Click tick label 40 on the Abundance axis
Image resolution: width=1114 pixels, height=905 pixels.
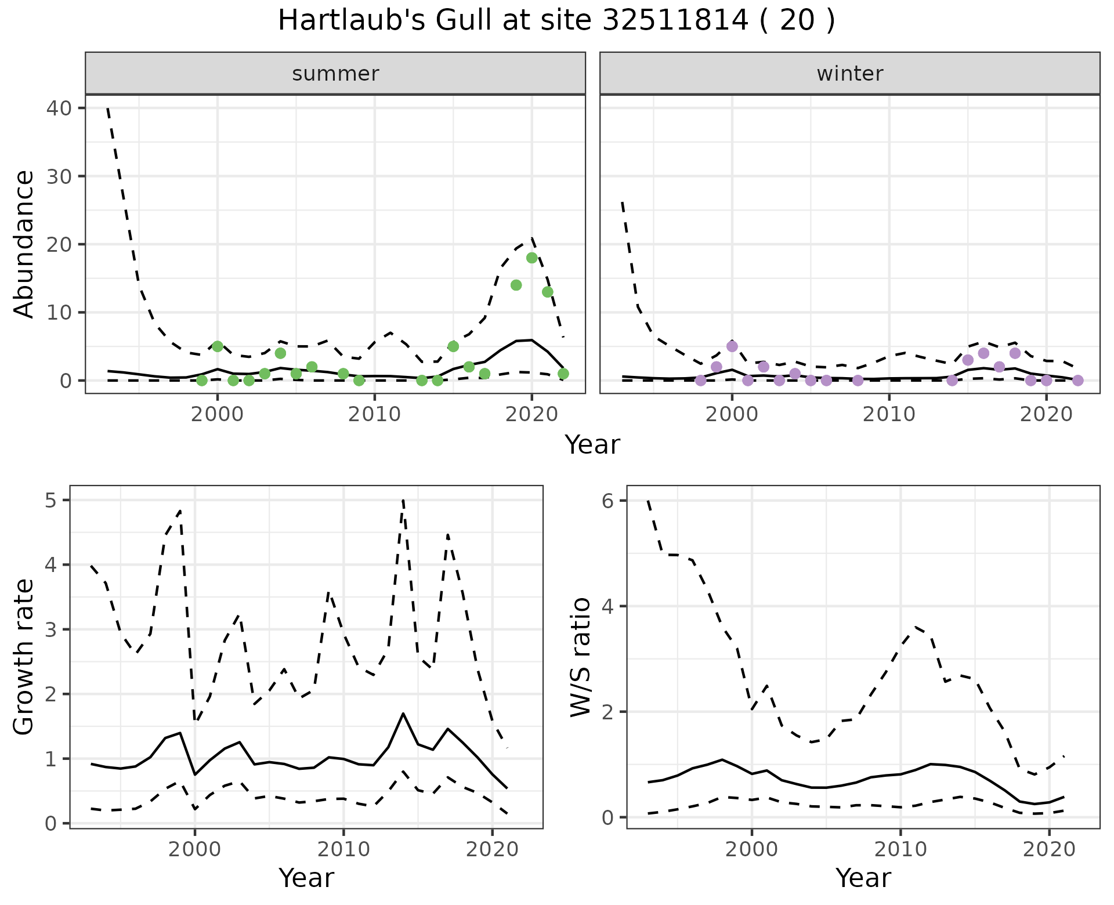coord(58,108)
